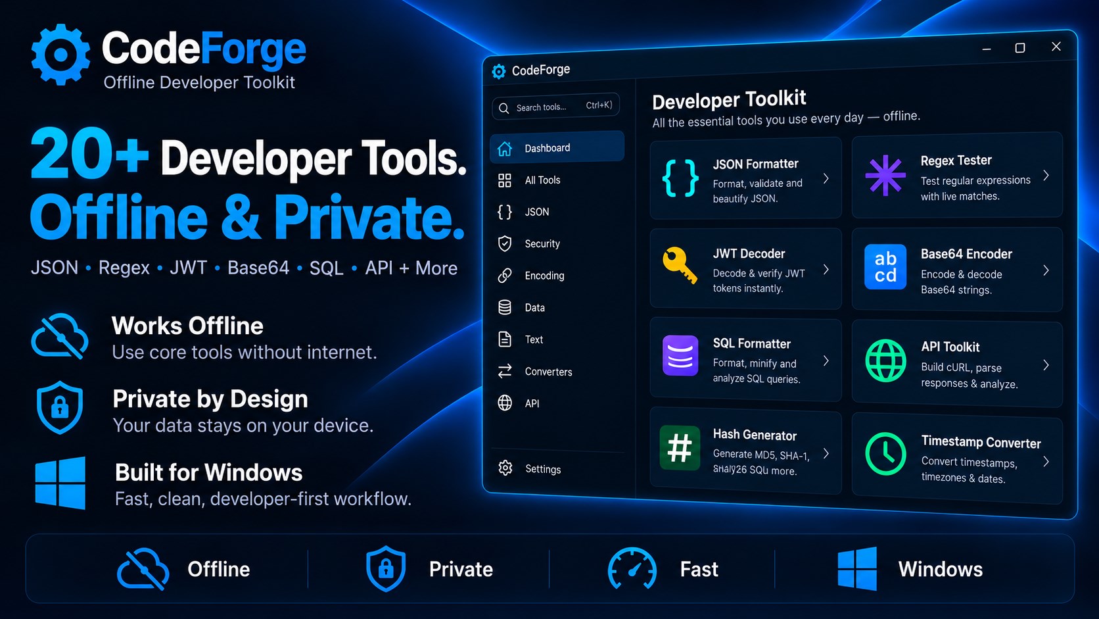Click the Converters arrows icon in sidebar
The height and width of the screenshot is (619, 1099).
(505, 372)
